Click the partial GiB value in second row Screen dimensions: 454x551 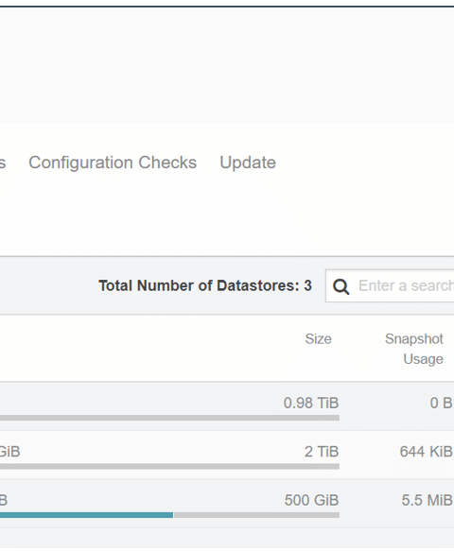9,452
